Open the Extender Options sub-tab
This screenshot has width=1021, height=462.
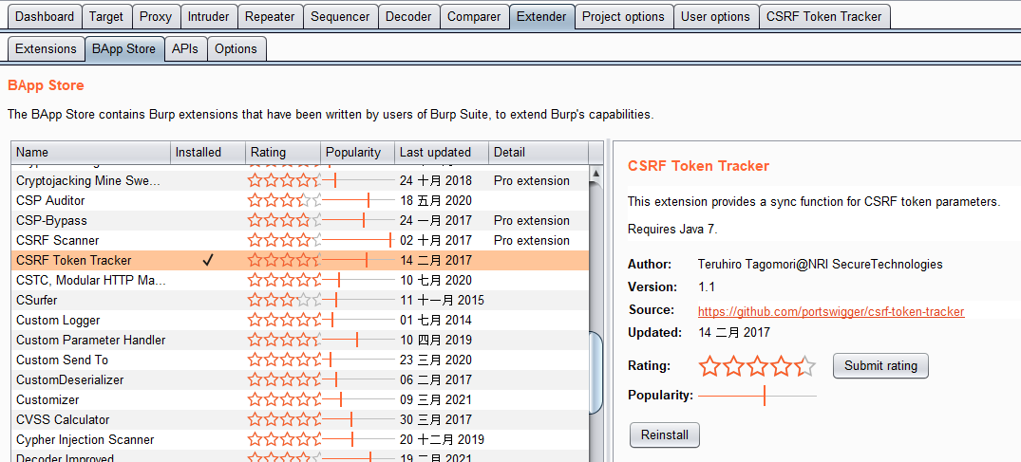point(236,48)
